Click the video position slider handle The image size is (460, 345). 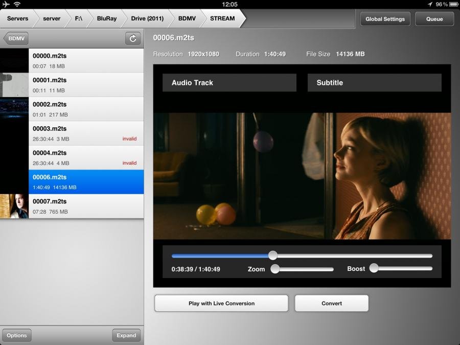coord(273,256)
